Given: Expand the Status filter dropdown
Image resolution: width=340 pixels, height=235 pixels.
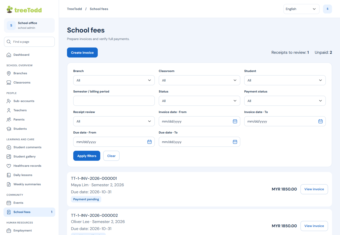Looking at the screenshot, I should [x=199, y=101].
